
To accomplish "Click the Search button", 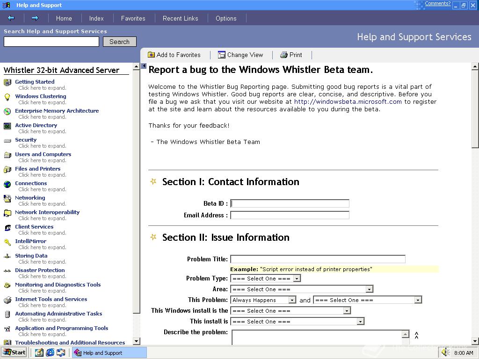I will (119, 42).
